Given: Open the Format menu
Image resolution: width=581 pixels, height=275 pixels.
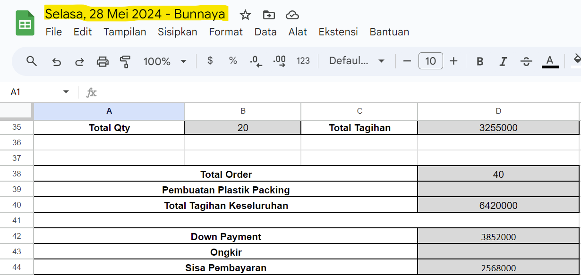Looking at the screenshot, I should pos(226,32).
